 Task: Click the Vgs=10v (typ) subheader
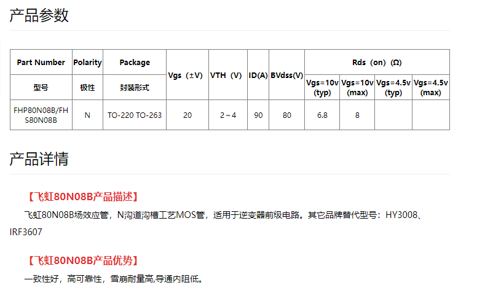coord(322,87)
